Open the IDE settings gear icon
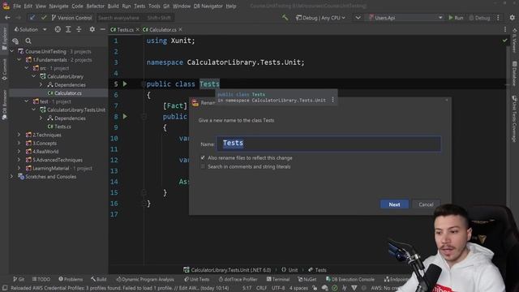 [x=512, y=18]
